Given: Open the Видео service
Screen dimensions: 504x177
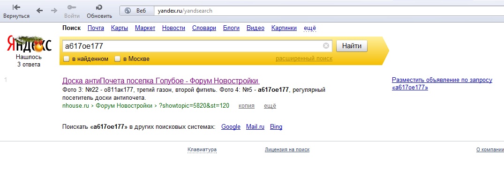Looking at the screenshot, I should [255, 28].
